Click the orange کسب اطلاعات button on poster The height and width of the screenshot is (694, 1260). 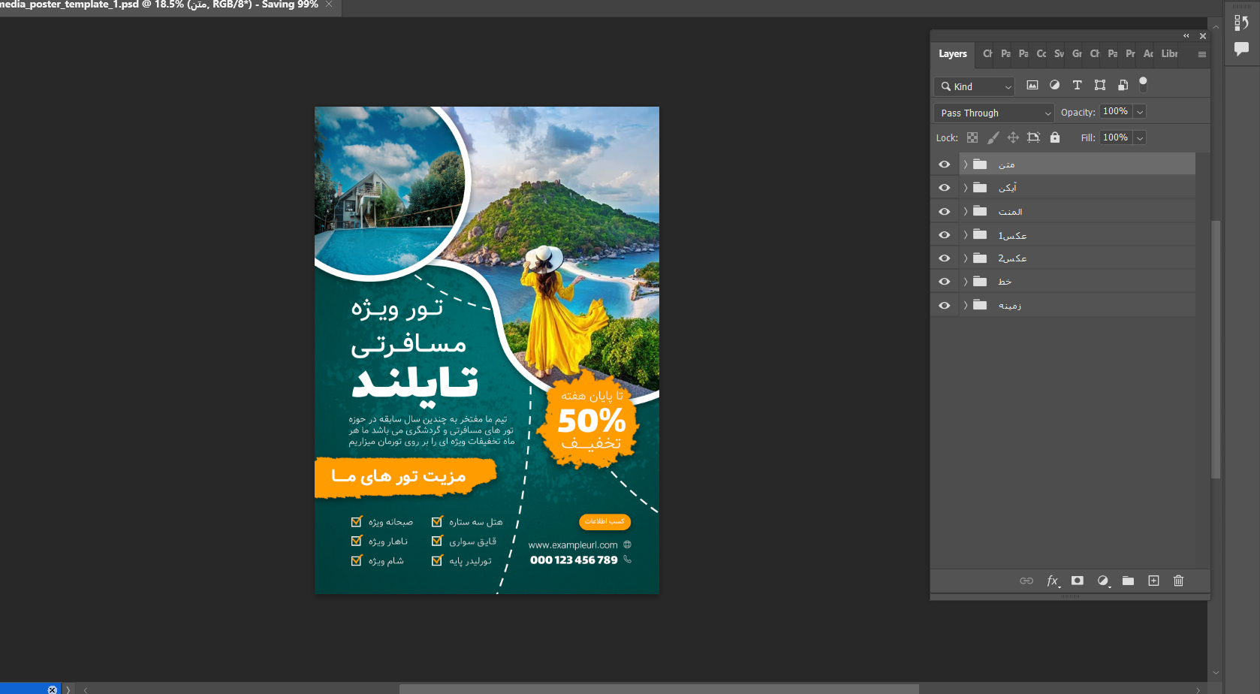(x=604, y=521)
